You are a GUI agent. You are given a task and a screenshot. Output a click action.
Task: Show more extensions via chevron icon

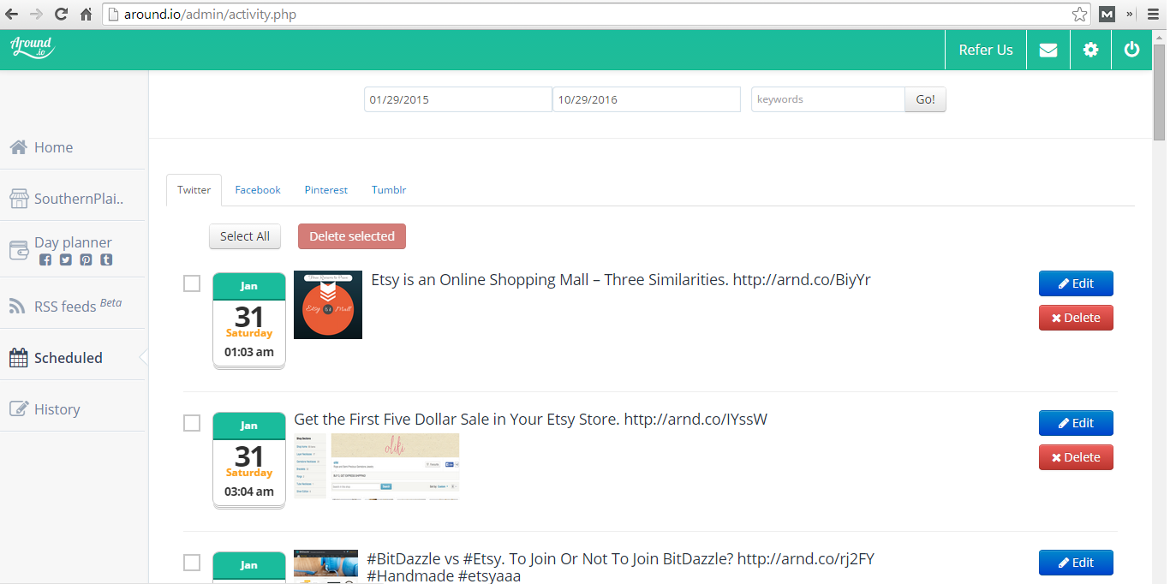pos(1130,15)
